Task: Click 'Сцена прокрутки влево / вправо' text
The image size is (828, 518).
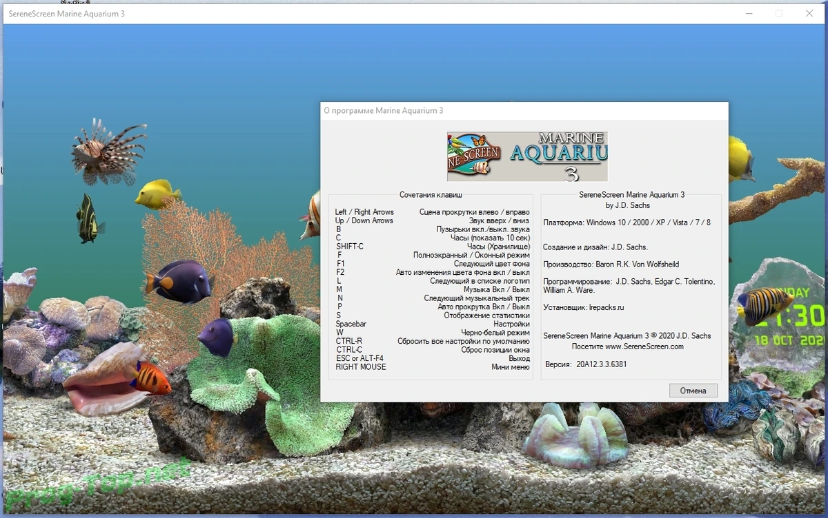Action: pyautogui.click(x=475, y=212)
